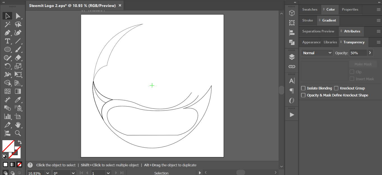Image resolution: width=382 pixels, height=175 pixels.
Task: Select the Perspective Grid tool
Action: coord(18,83)
